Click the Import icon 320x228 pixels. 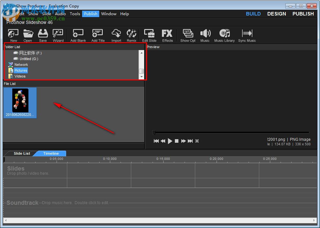coord(116,35)
